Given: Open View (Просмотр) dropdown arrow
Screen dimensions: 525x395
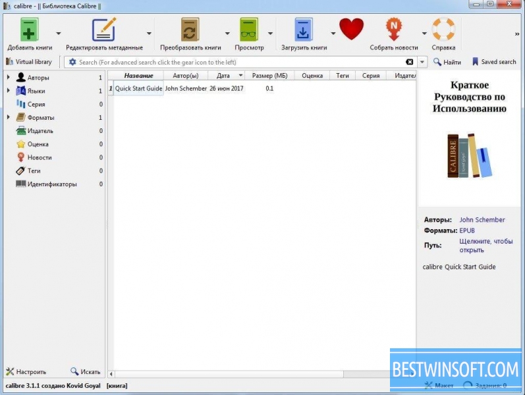Looking at the screenshot, I should click(x=270, y=33).
